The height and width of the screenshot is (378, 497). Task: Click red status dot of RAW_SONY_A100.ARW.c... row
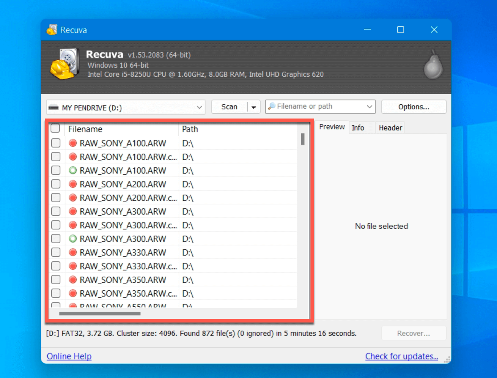tap(73, 157)
